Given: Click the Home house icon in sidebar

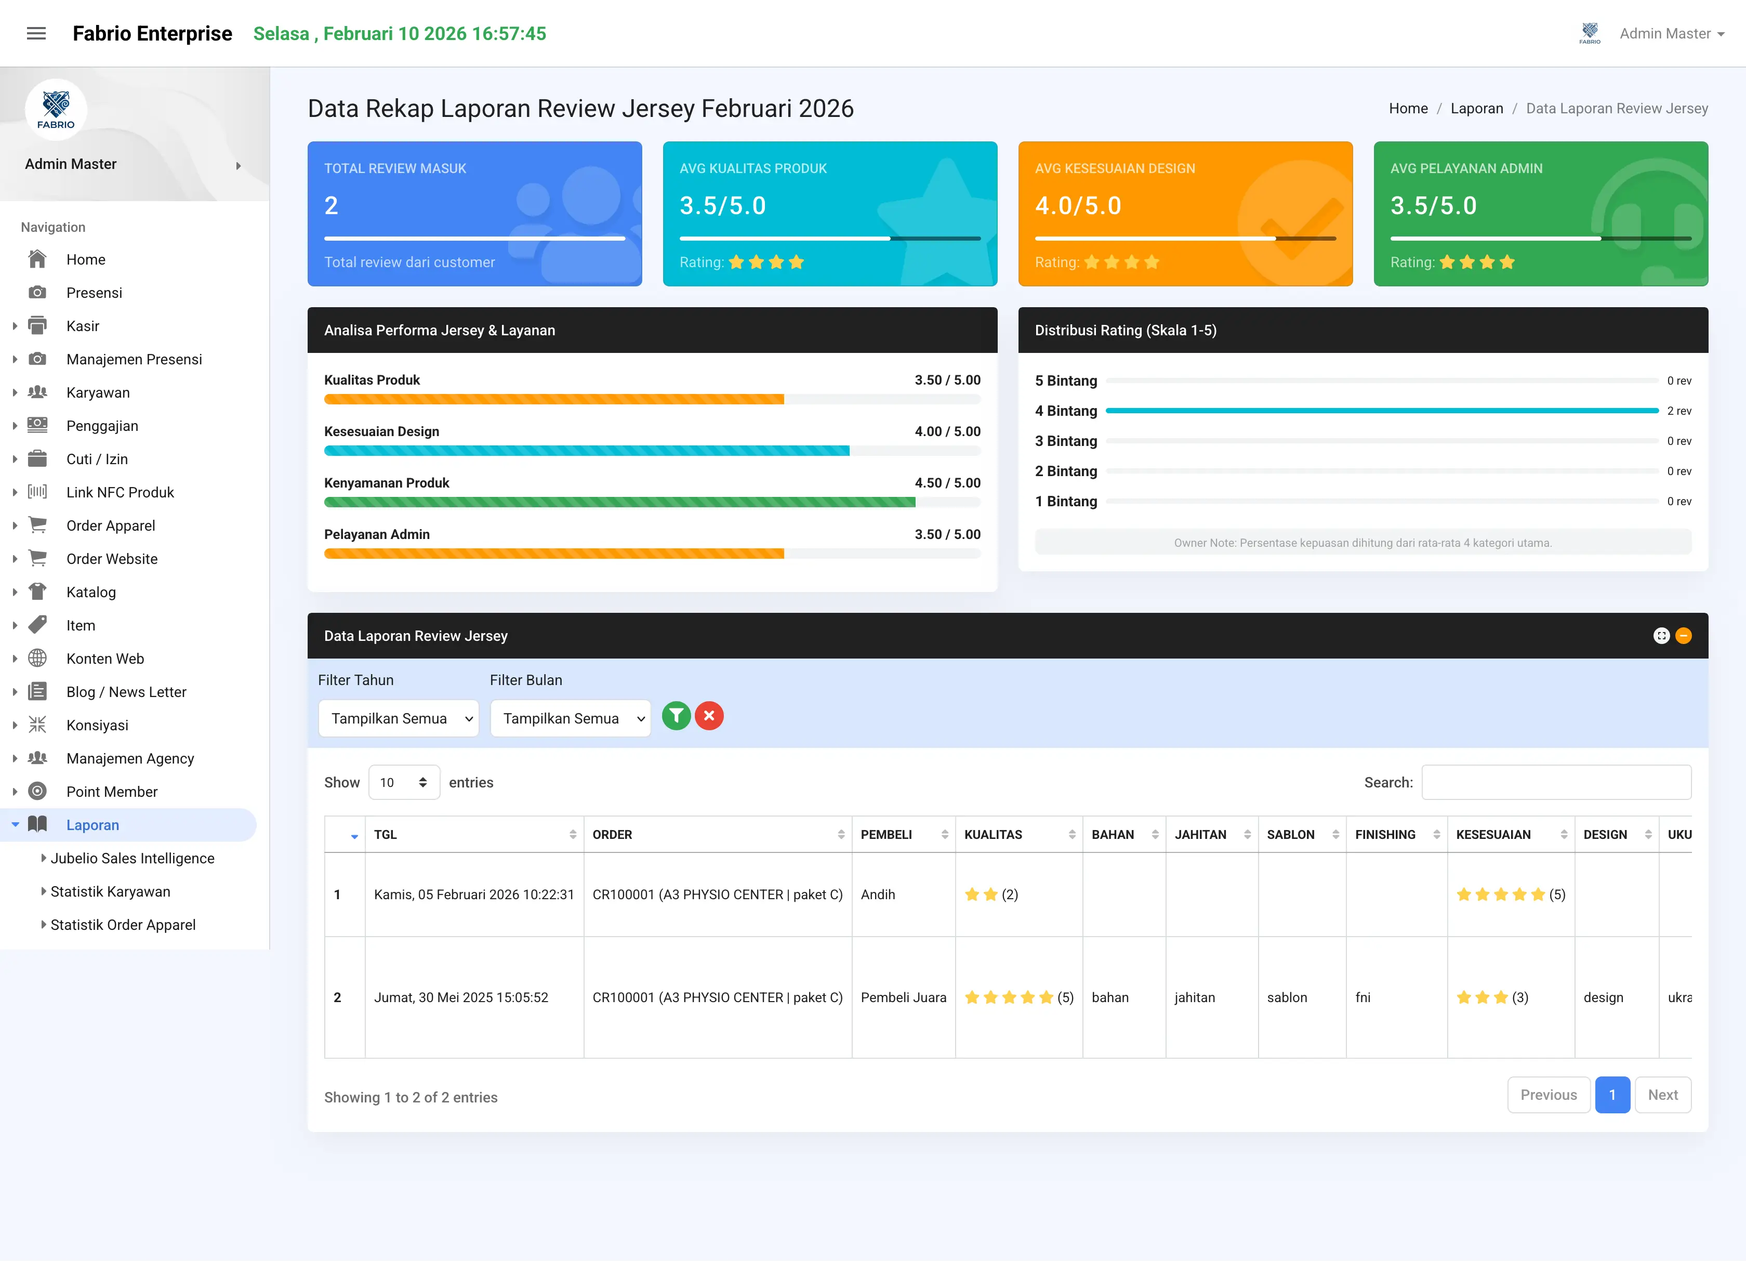Looking at the screenshot, I should (37, 259).
